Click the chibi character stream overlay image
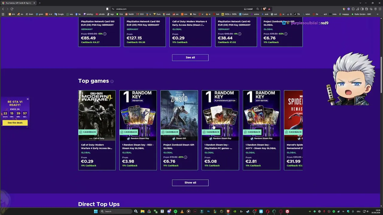Image resolution: width=383 pixels, height=215 pixels. tap(351, 79)
